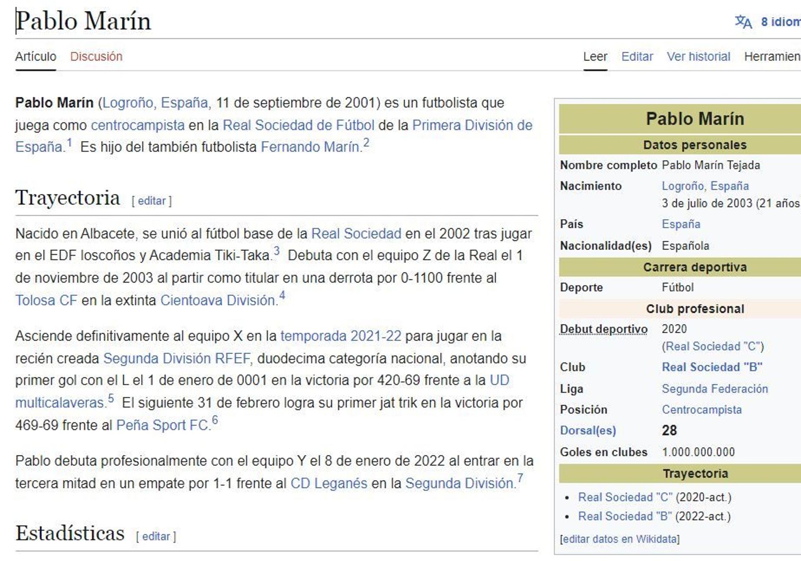The width and height of the screenshot is (801, 561).
Task: Click the Española nationality value
Action: coord(685,246)
